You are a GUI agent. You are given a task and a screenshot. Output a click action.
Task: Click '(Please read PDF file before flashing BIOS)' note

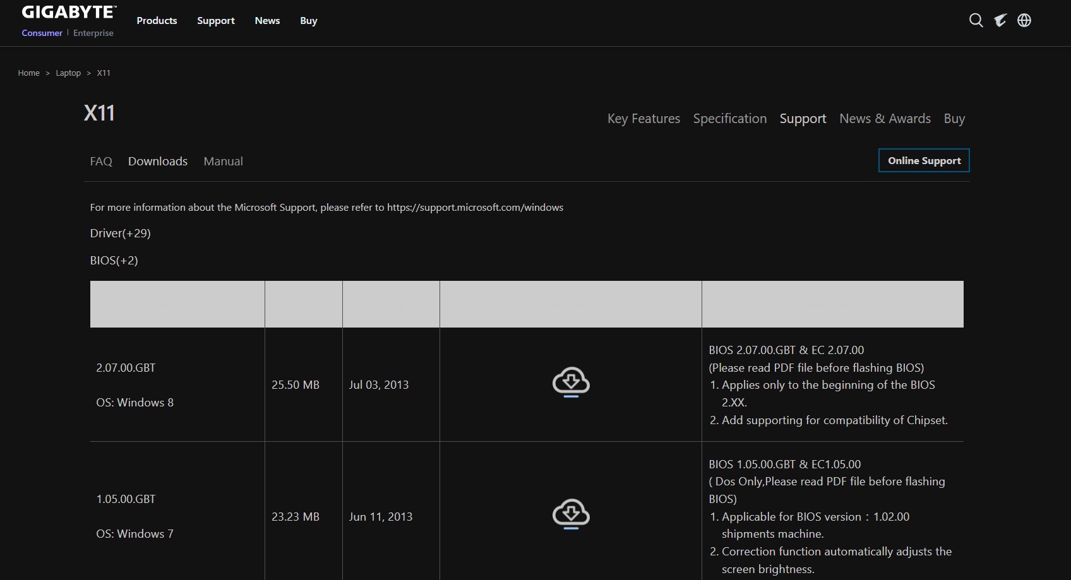pos(817,368)
